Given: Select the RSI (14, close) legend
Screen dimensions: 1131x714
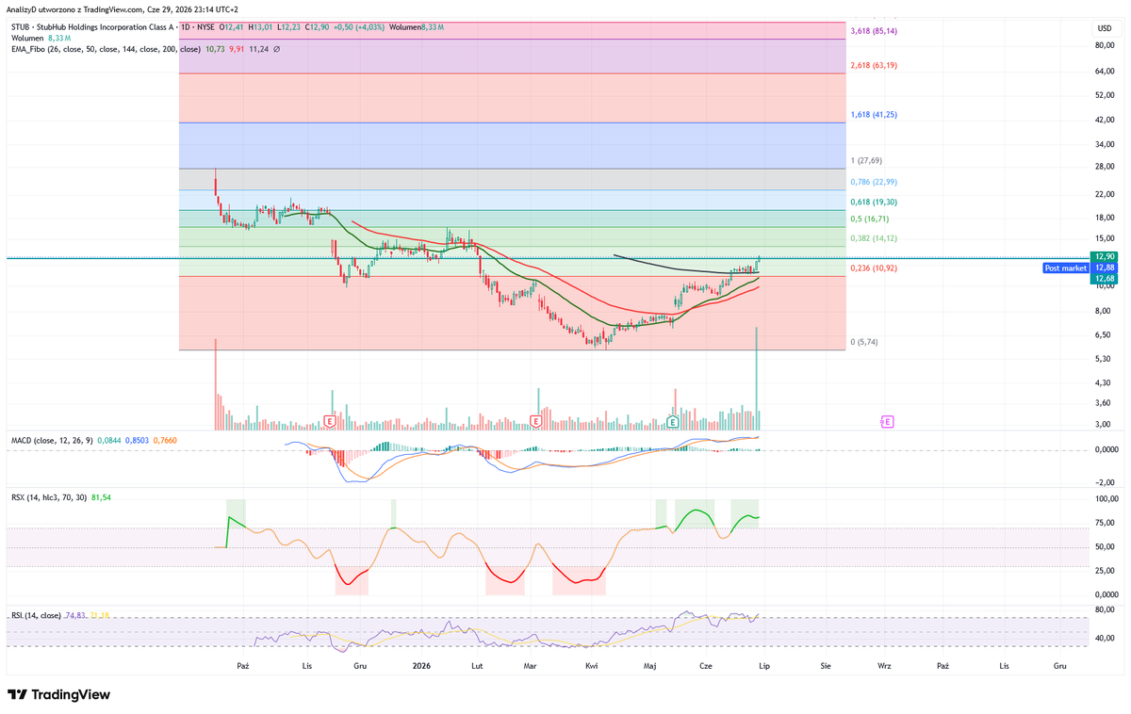Looking at the screenshot, I should click(x=35, y=615).
